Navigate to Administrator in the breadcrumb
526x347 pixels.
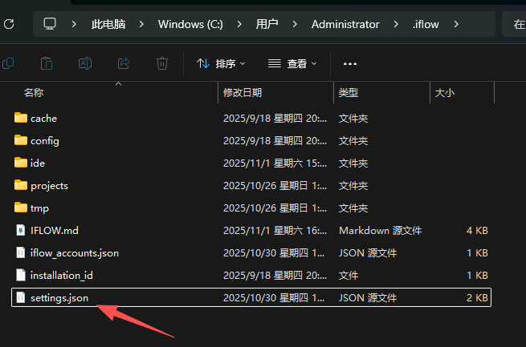[x=345, y=24]
